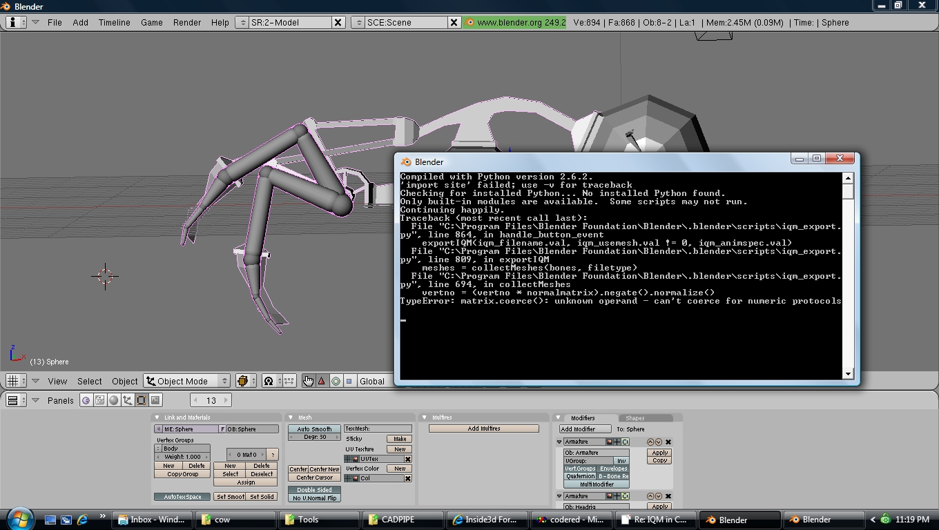Move first Armature modifier down in stack
The height and width of the screenshot is (530, 939).
(659, 442)
